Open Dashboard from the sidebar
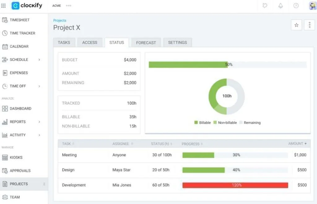This screenshot has width=317, height=204. (20, 109)
